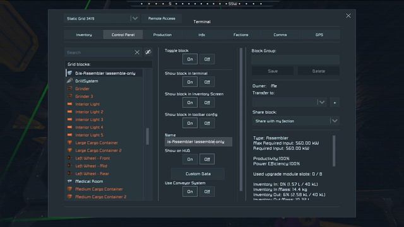Image resolution: width=404 pixels, height=227 pixels.
Task: Toggle hidden blocks visibility eye icon
Action: (148, 52)
